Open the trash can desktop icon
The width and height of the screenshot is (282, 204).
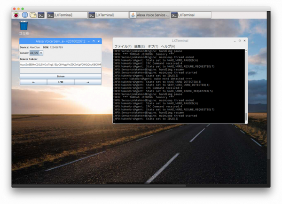click(x=23, y=26)
